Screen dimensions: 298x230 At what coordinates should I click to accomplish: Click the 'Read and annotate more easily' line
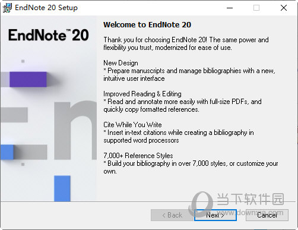182,102
